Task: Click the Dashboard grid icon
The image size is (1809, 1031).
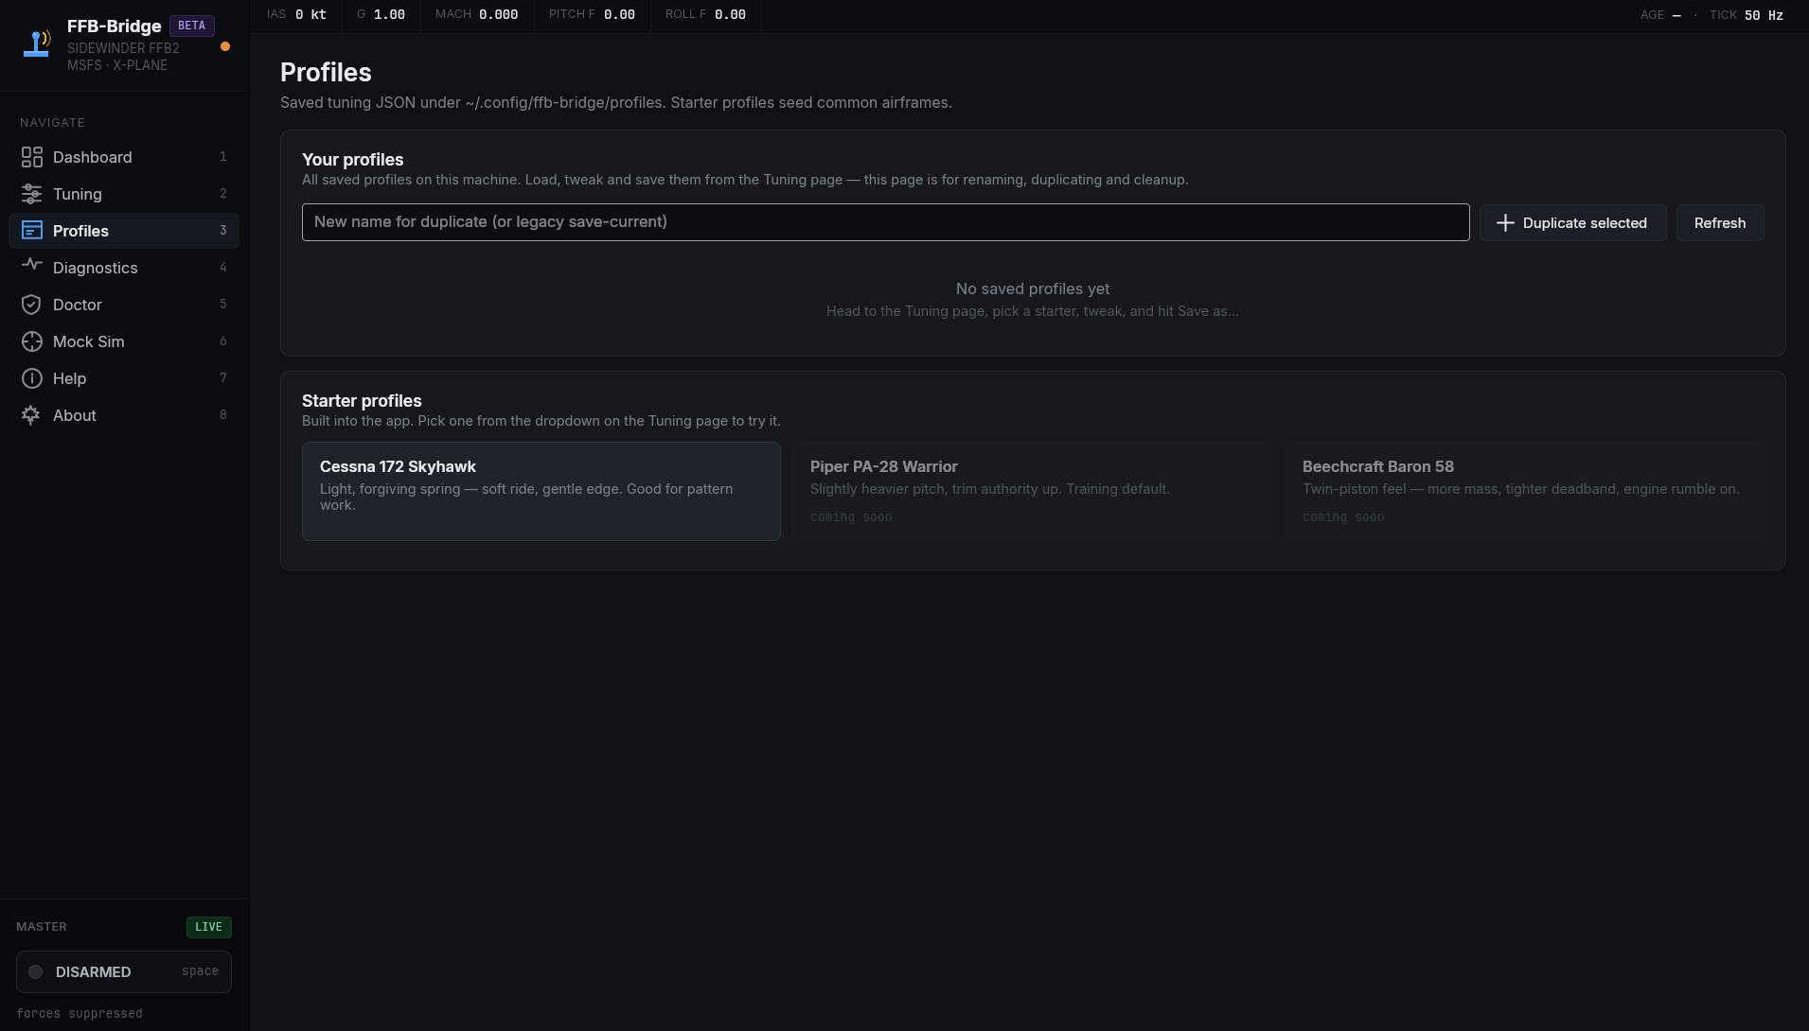Action: coord(32,157)
